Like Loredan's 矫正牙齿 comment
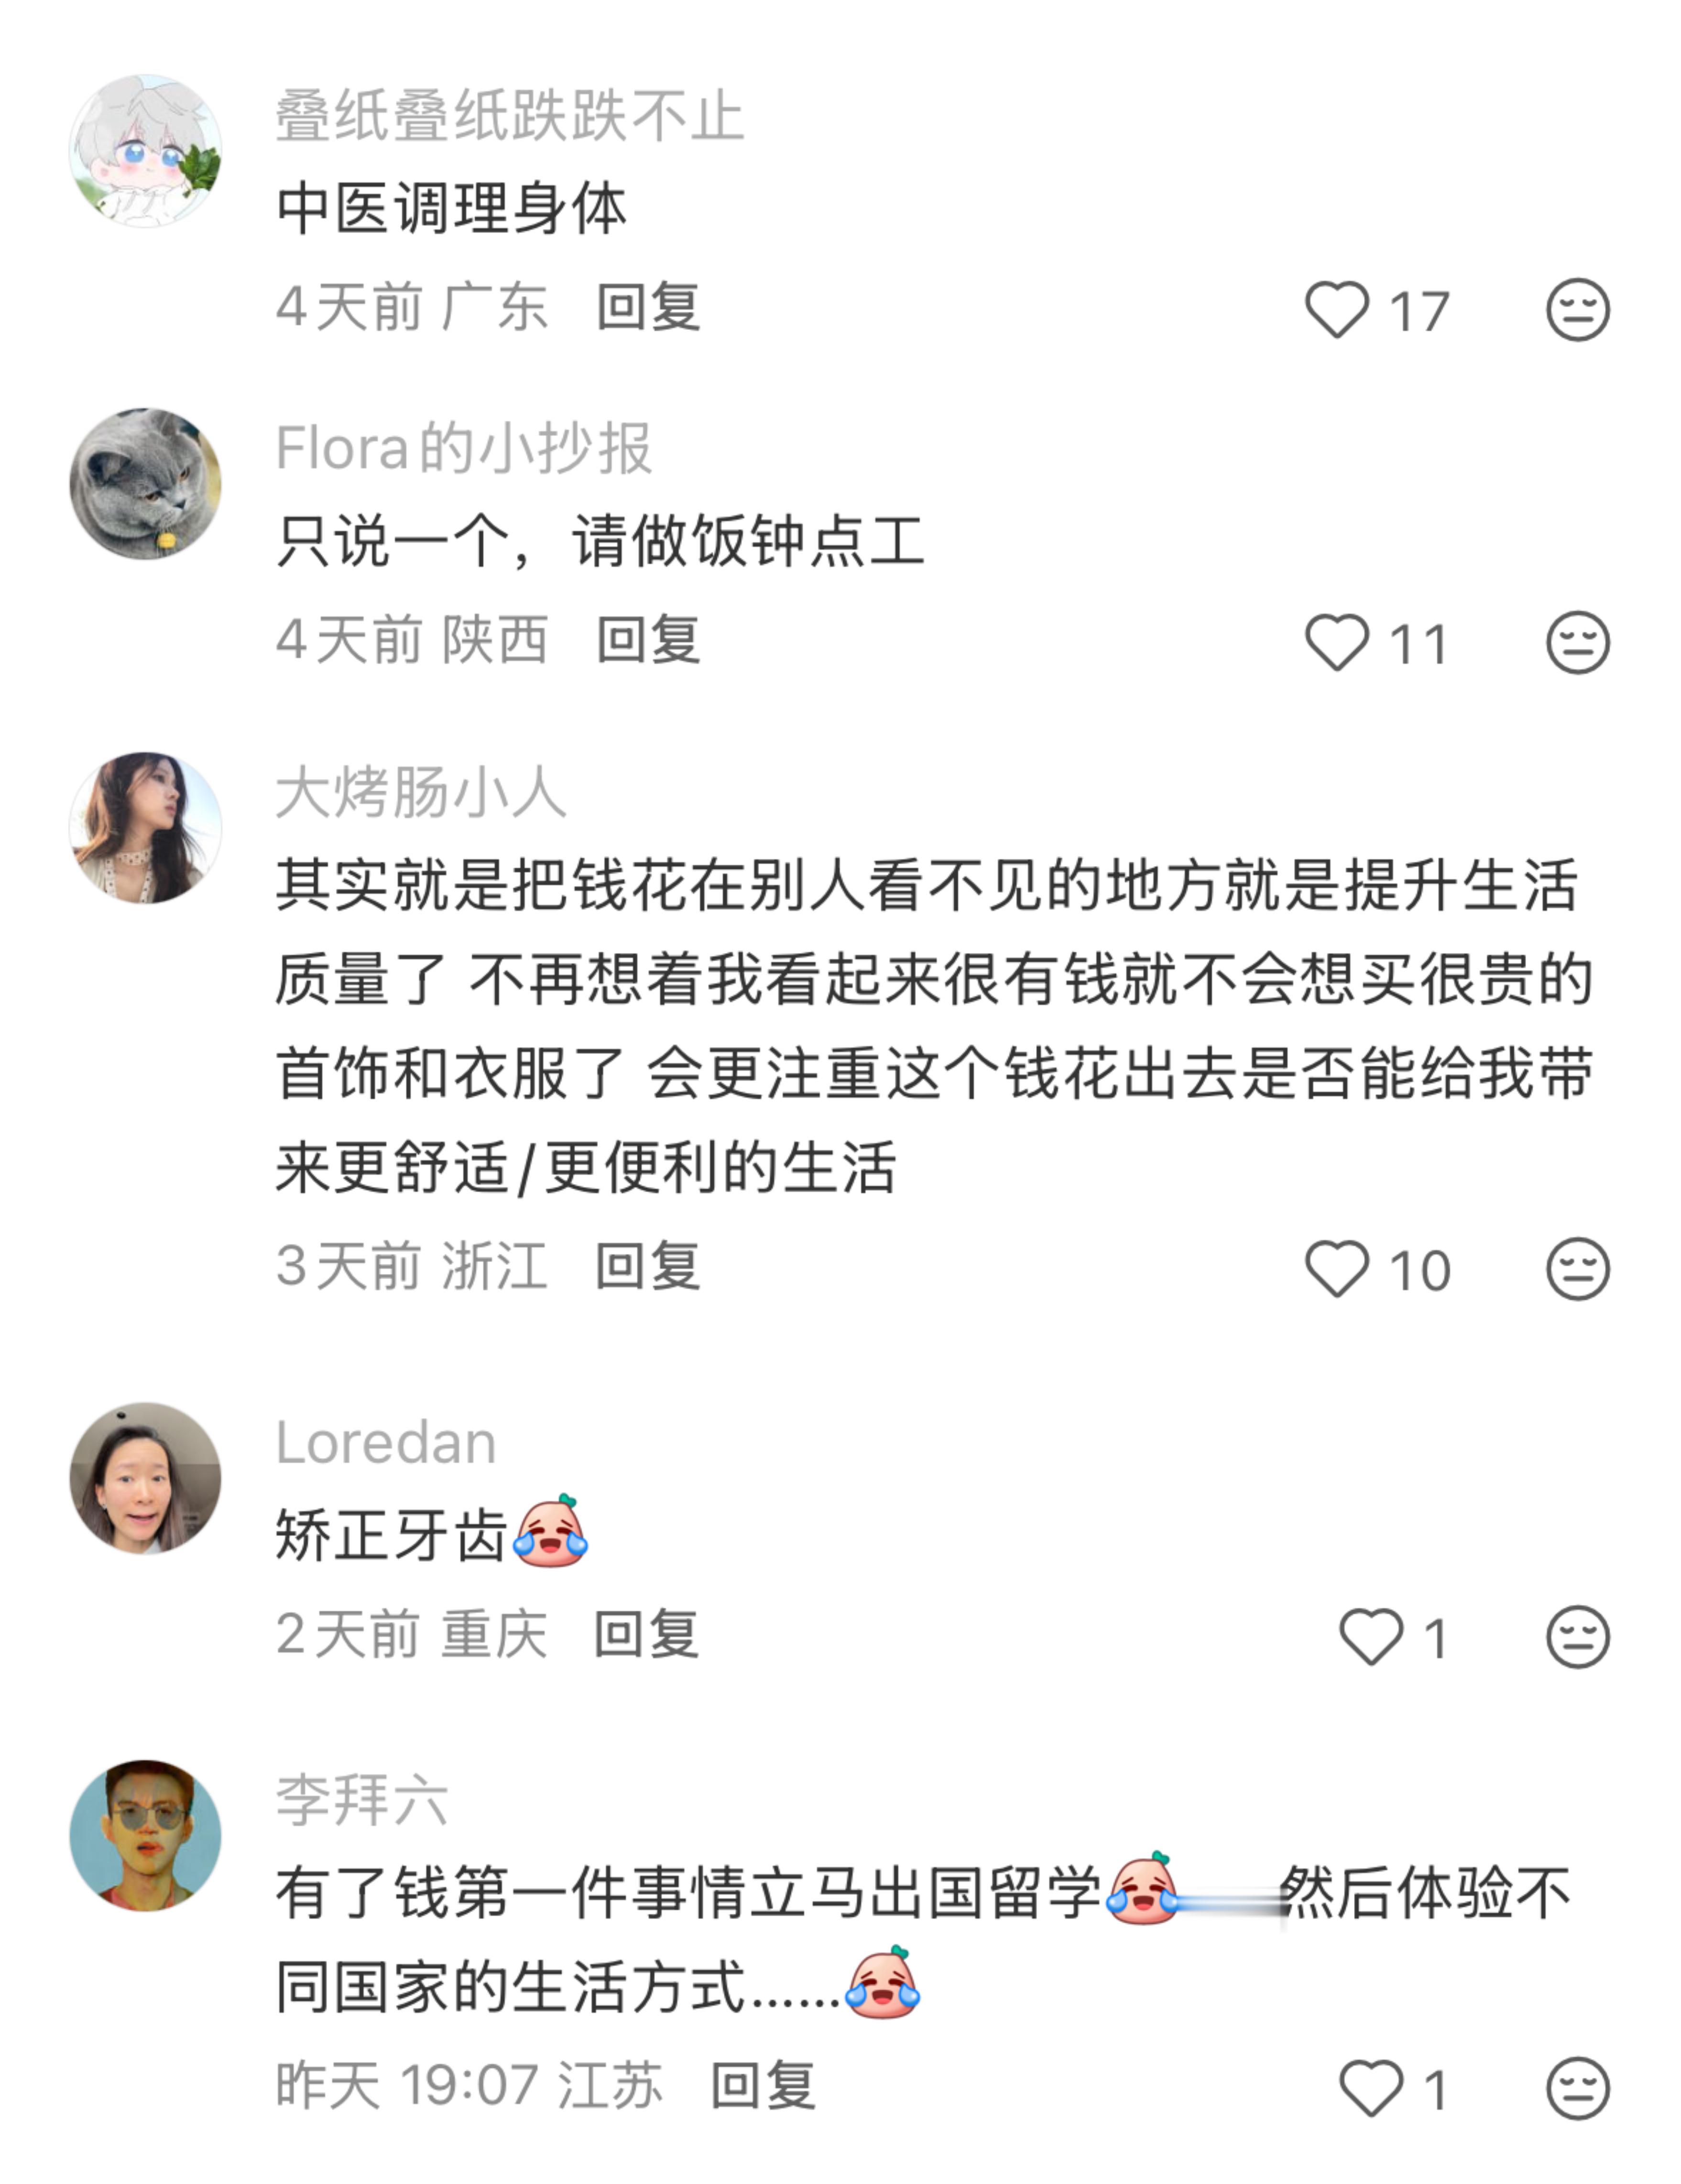The height and width of the screenshot is (2184, 1681). (1370, 1637)
